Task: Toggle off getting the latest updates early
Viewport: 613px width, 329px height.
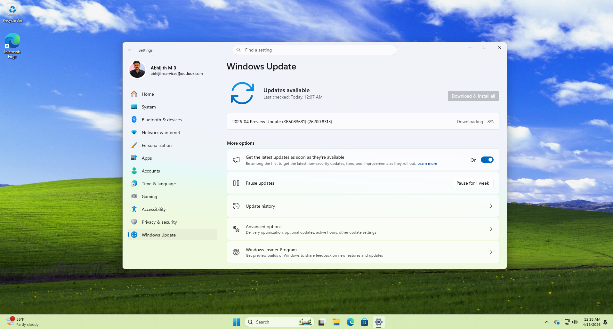Action: 487,160
